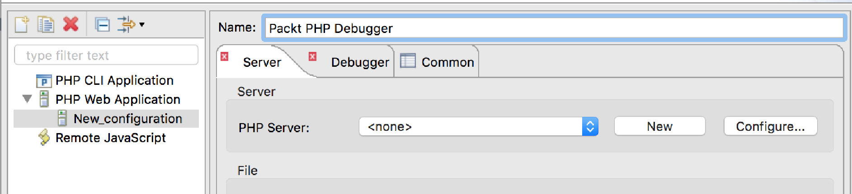852x194 pixels.
Task: Open the PHP Server combo box
Action: (x=479, y=127)
